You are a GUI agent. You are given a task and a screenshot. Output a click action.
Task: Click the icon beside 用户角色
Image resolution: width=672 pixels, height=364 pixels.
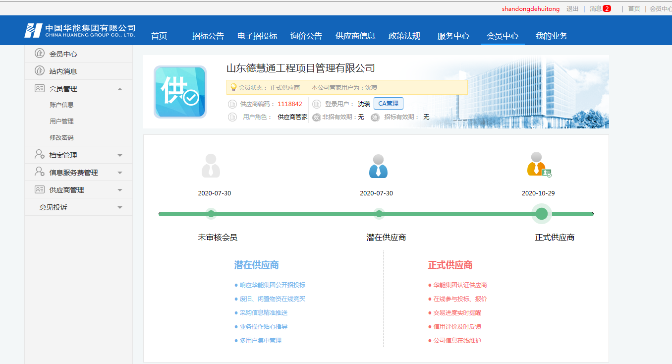232,117
